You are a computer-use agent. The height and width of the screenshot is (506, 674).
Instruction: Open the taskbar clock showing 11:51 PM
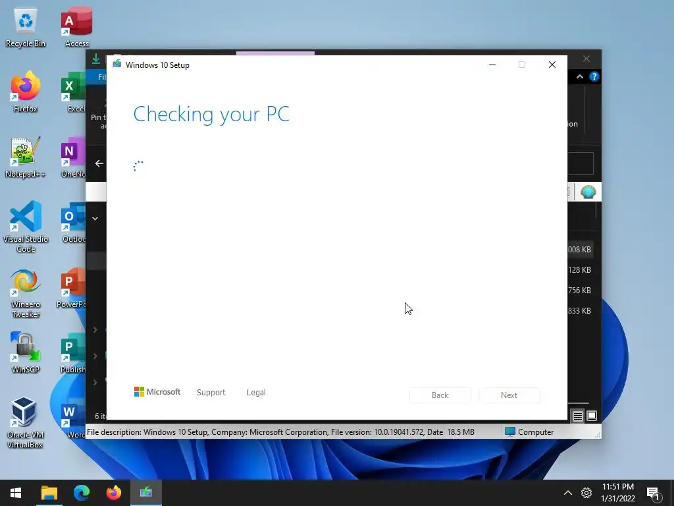point(617,493)
